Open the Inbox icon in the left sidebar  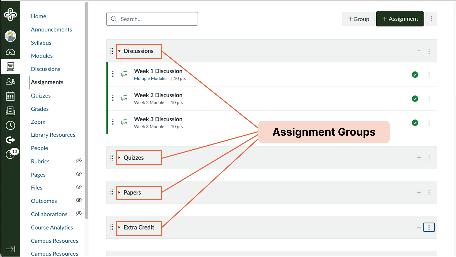tap(10, 110)
